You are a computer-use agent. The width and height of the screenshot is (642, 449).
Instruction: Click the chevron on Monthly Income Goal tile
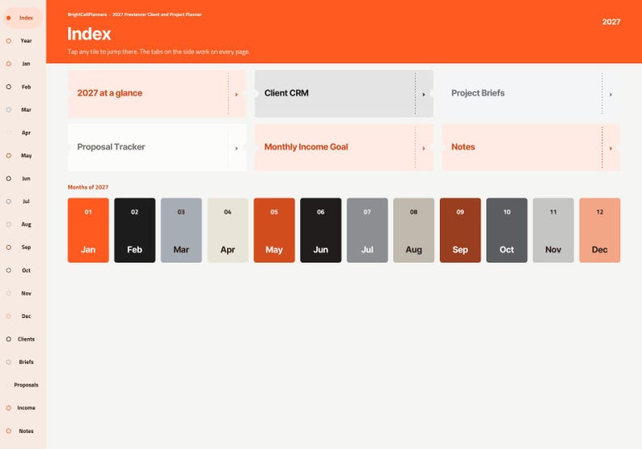pos(424,148)
